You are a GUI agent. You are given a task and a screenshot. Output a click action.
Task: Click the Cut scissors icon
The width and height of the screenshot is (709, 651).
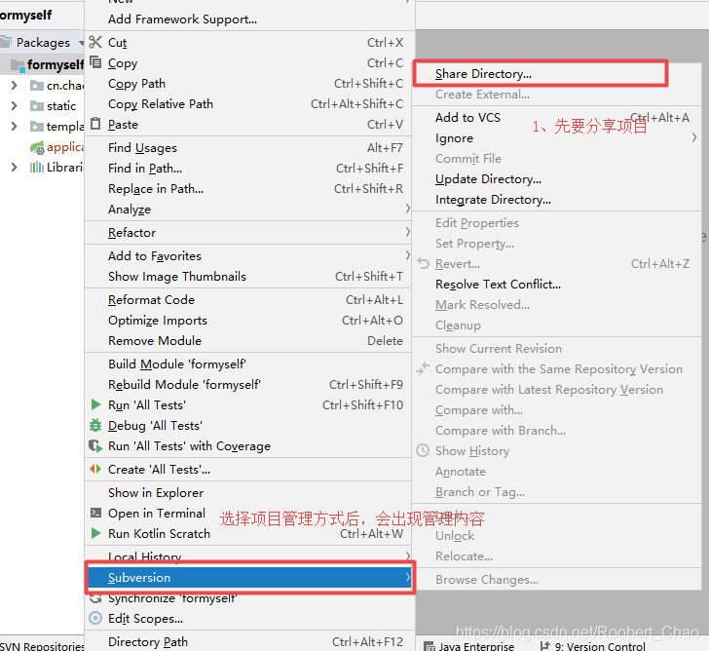pos(95,42)
